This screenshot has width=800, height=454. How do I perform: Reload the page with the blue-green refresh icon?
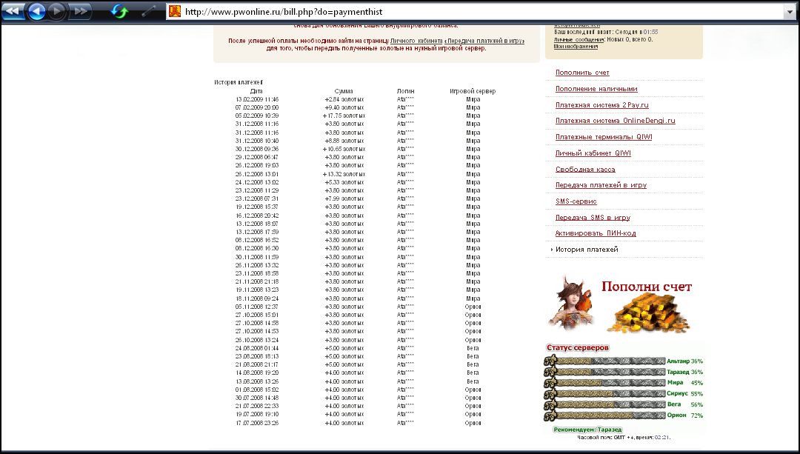[x=119, y=11]
